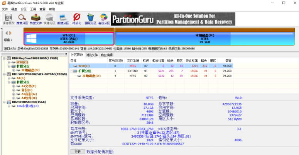Click the 序号(状态) column header
Image resolution: width=299 pixels, height=155 pixels.
pos(116,61)
